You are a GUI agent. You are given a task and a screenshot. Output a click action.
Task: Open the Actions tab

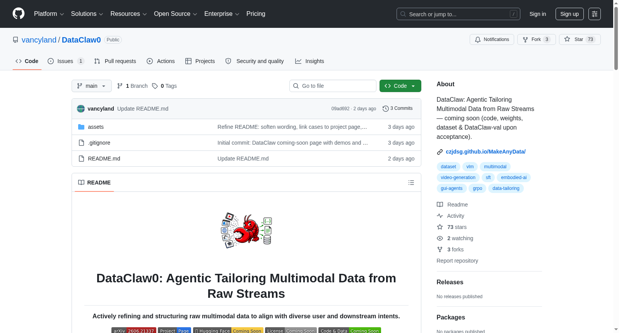click(x=161, y=61)
